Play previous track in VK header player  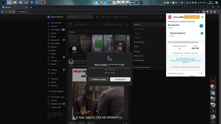[x=103, y=17]
